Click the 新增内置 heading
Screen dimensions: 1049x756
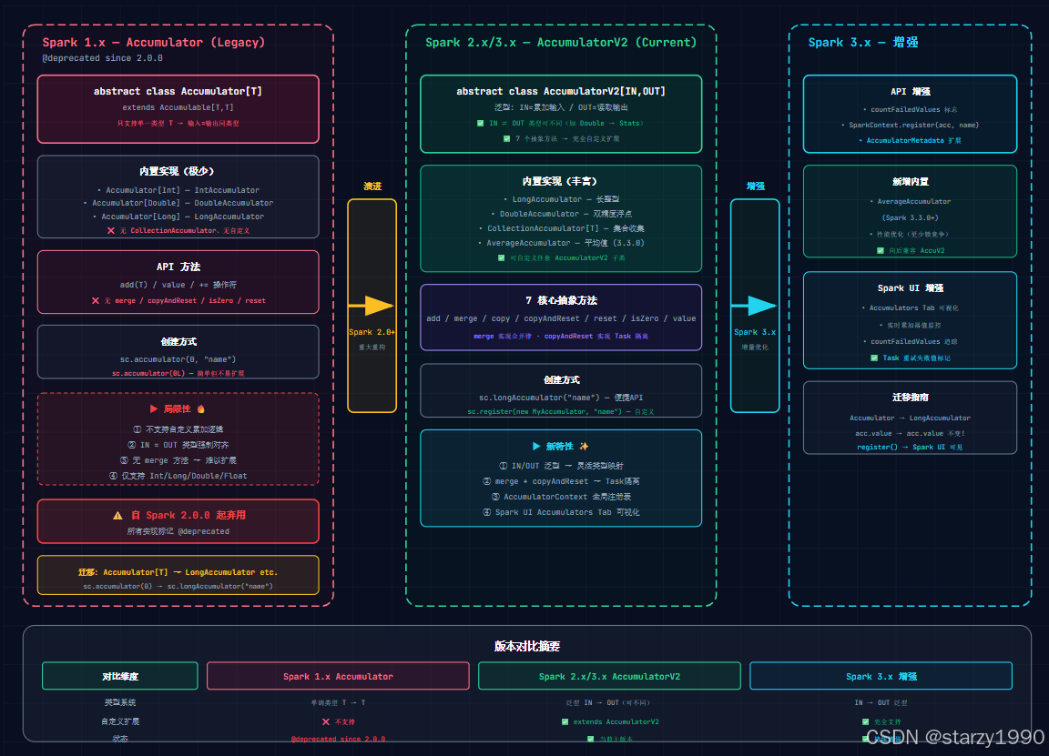[911, 182]
